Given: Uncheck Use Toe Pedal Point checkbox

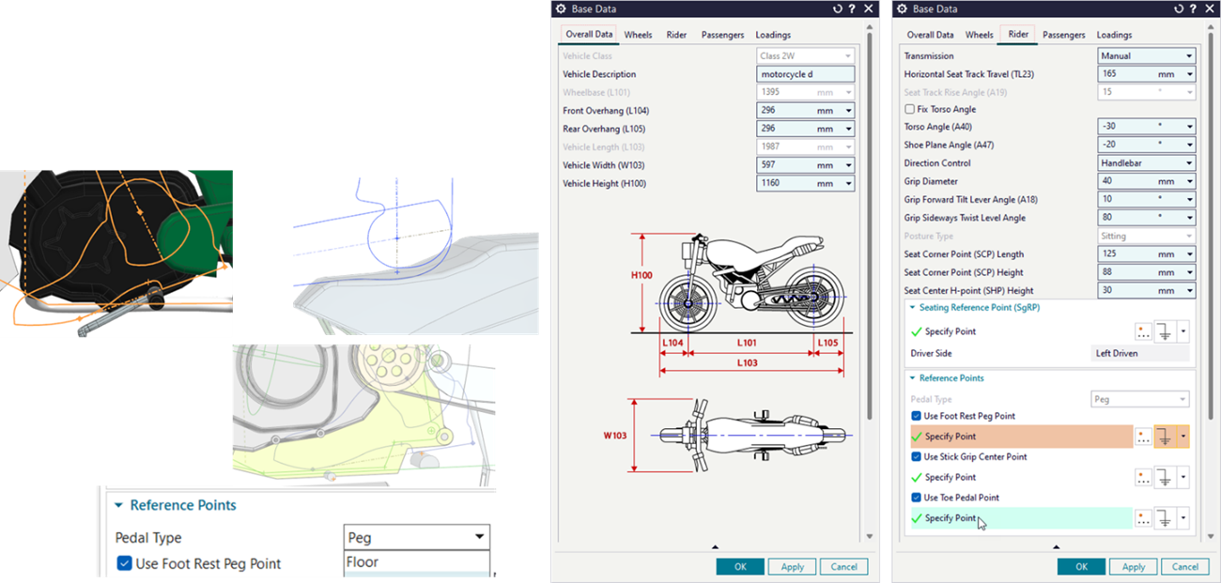Looking at the screenshot, I should [x=916, y=498].
